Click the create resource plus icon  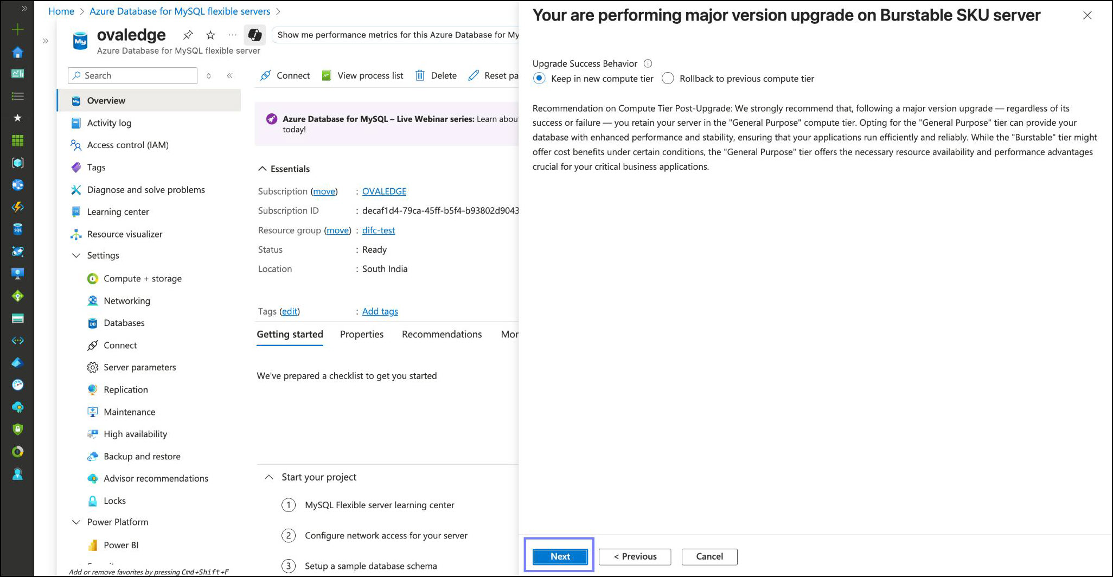[17, 29]
